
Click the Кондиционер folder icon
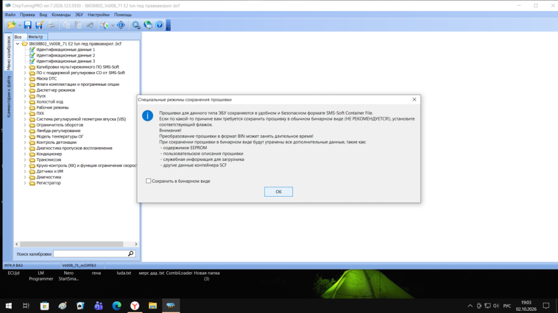(x=32, y=154)
